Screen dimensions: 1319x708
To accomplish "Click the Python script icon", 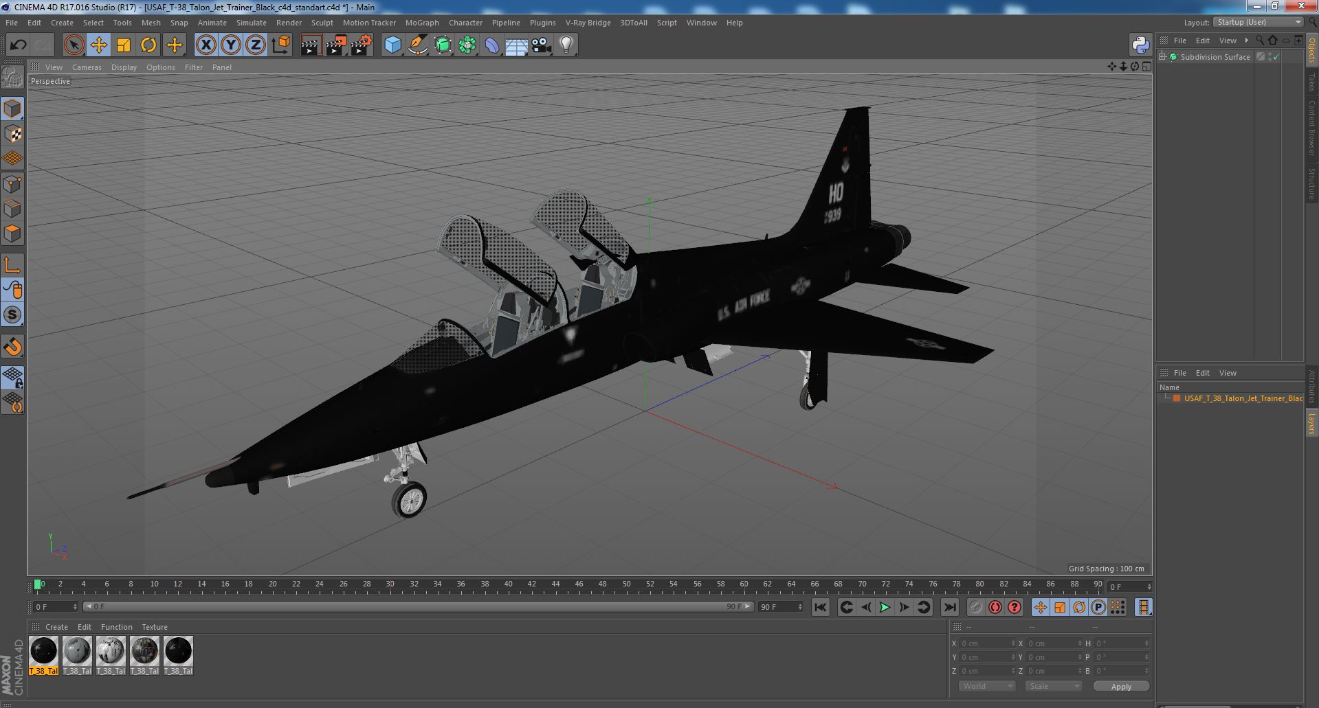I will tap(1140, 45).
